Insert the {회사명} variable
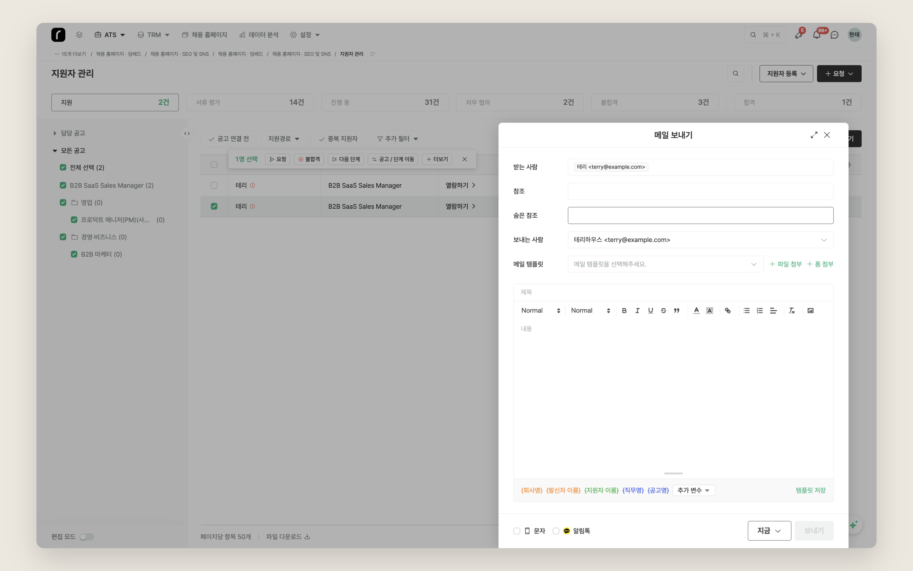 pyautogui.click(x=531, y=490)
